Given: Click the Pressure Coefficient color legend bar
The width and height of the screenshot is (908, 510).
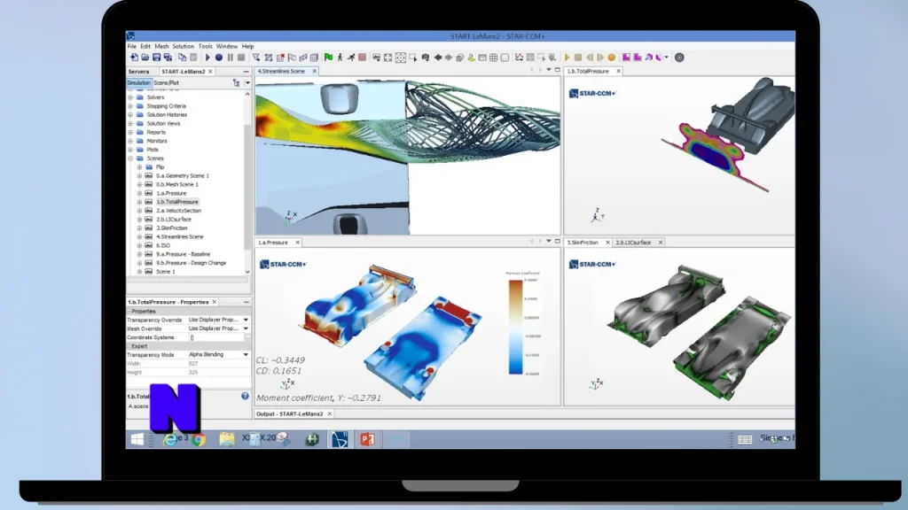Looking at the screenshot, I should click(x=515, y=327).
